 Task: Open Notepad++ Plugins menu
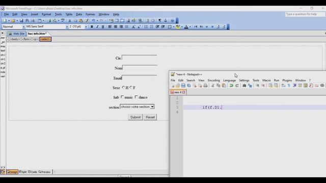click(287, 80)
